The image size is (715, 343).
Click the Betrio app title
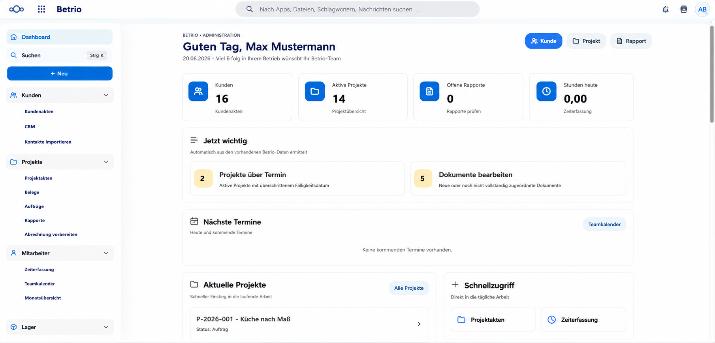69,9
